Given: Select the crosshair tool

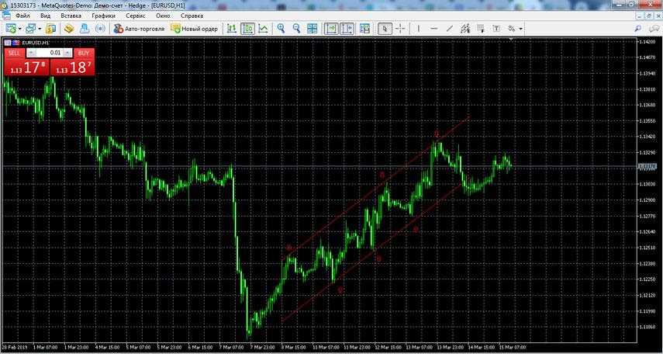Looking at the screenshot, I should point(400,29).
